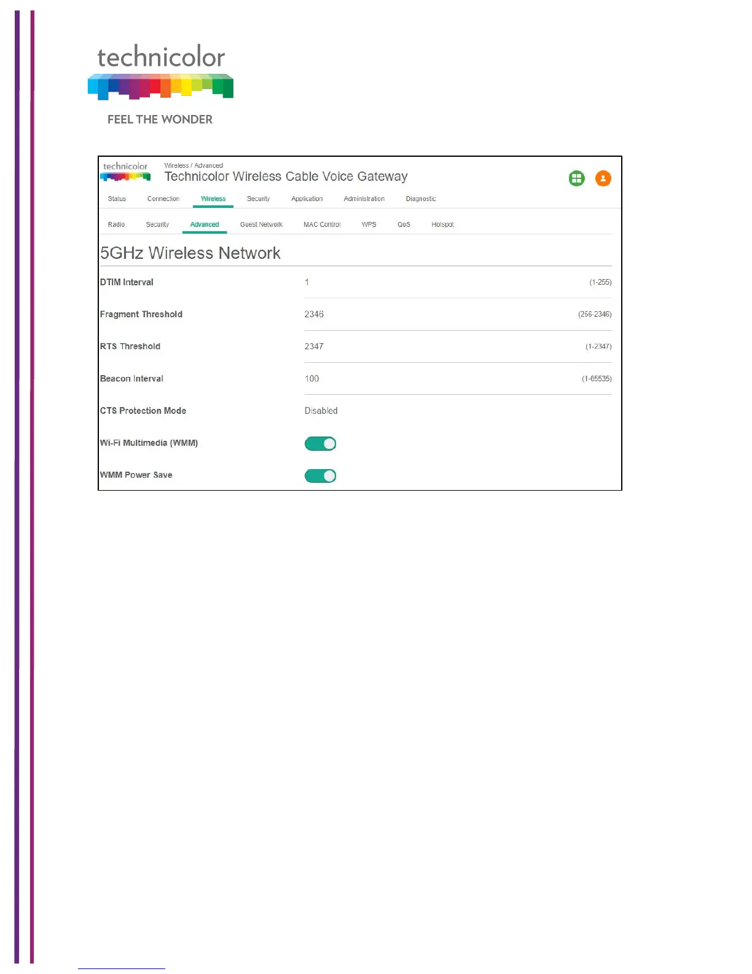Select the Advanced sub-tab
The height and width of the screenshot is (974, 752).
pos(205,224)
